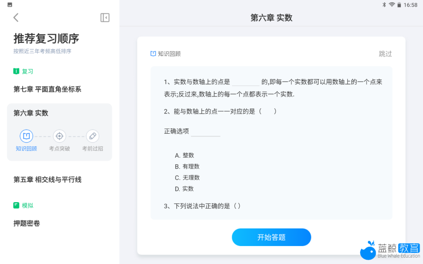Screen dimensions: 423x264
Task: Open the 押题密卷 item
Action: tap(27, 223)
